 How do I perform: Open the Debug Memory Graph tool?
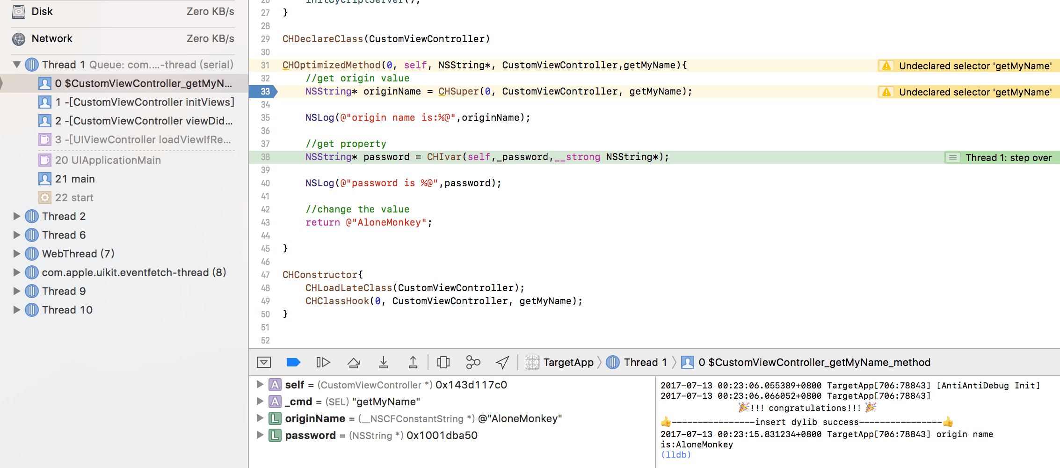pyautogui.click(x=472, y=362)
